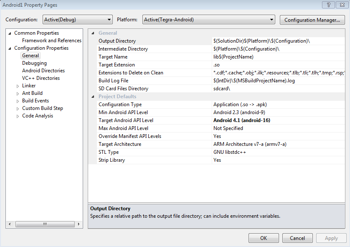Select the Intermediate Directory property label
350x247 pixels.
tap(123, 49)
